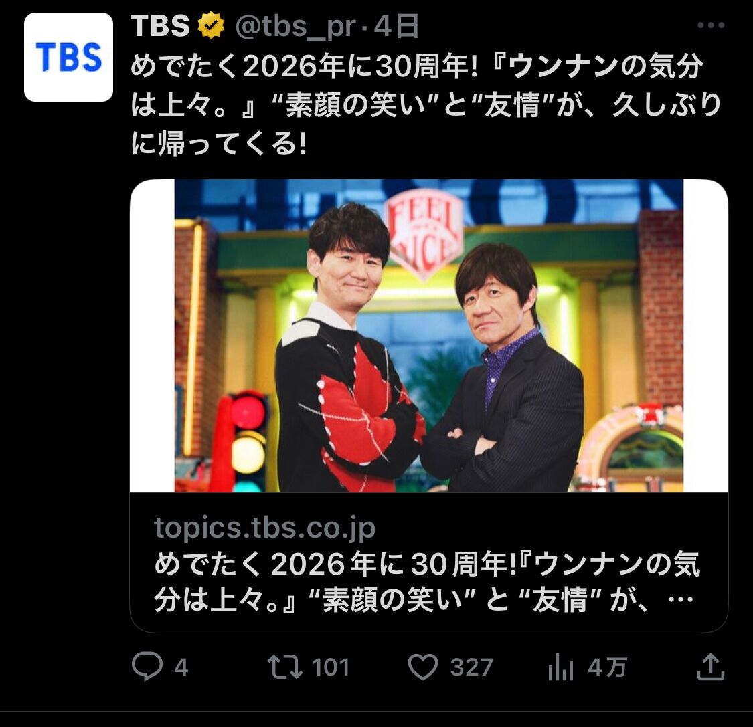Click the view count 4万
Screen dimensions: 753x727
tap(608, 667)
